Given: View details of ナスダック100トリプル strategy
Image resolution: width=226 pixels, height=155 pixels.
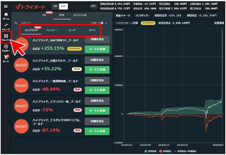Looking at the screenshot, I should click(97, 121).
